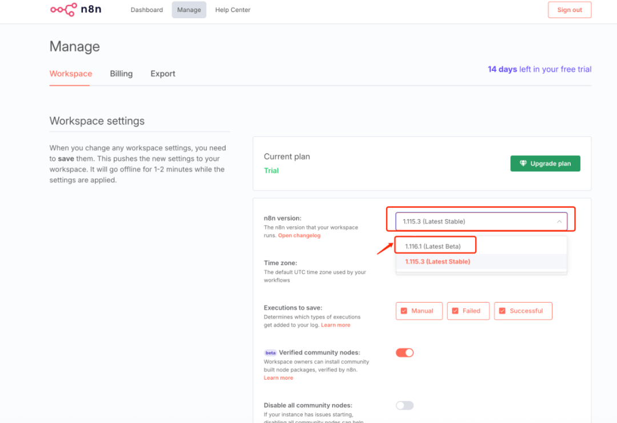617x423 pixels.
Task: Select the Manage navigation item
Action: (x=189, y=10)
